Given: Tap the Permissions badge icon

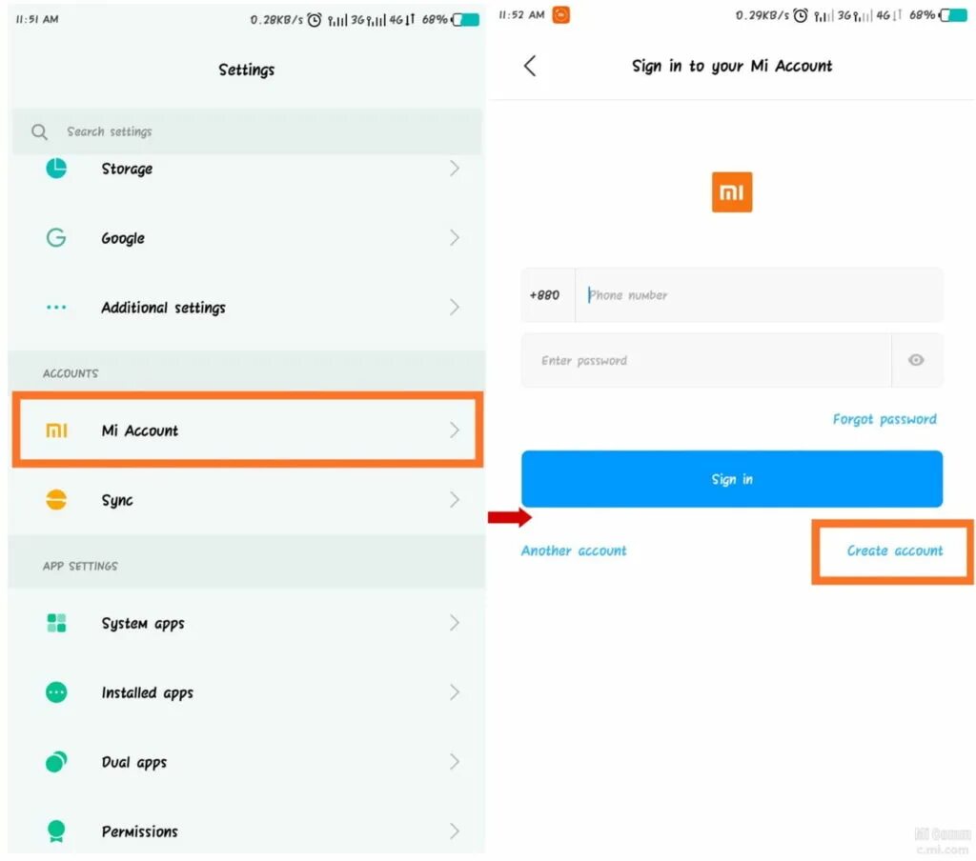Looking at the screenshot, I should [x=56, y=831].
